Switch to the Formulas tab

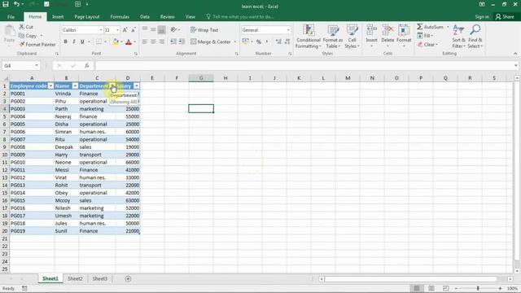click(120, 16)
